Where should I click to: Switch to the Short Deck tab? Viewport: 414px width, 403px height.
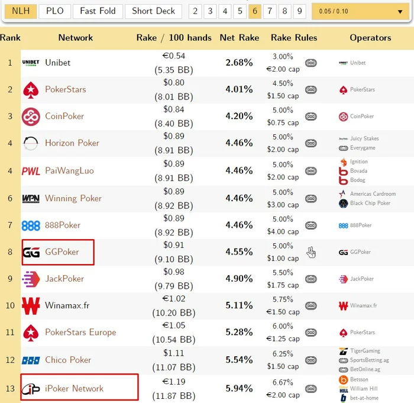[x=153, y=11]
